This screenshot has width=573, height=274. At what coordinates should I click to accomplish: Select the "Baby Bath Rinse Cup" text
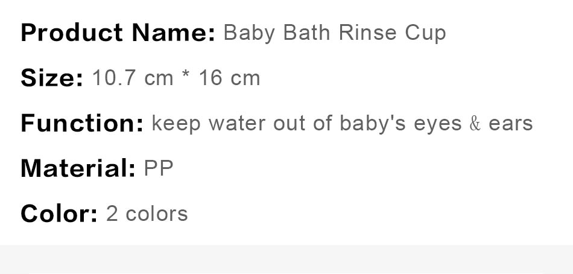pos(334,33)
